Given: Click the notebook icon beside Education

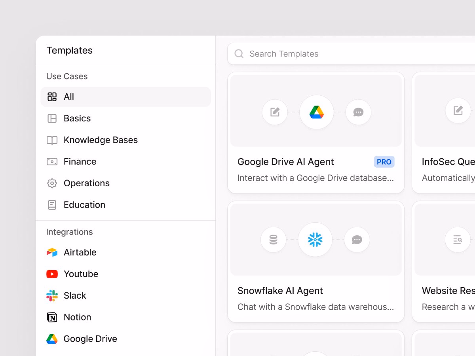Looking at the screenshot, I should [x=52, y=205].
